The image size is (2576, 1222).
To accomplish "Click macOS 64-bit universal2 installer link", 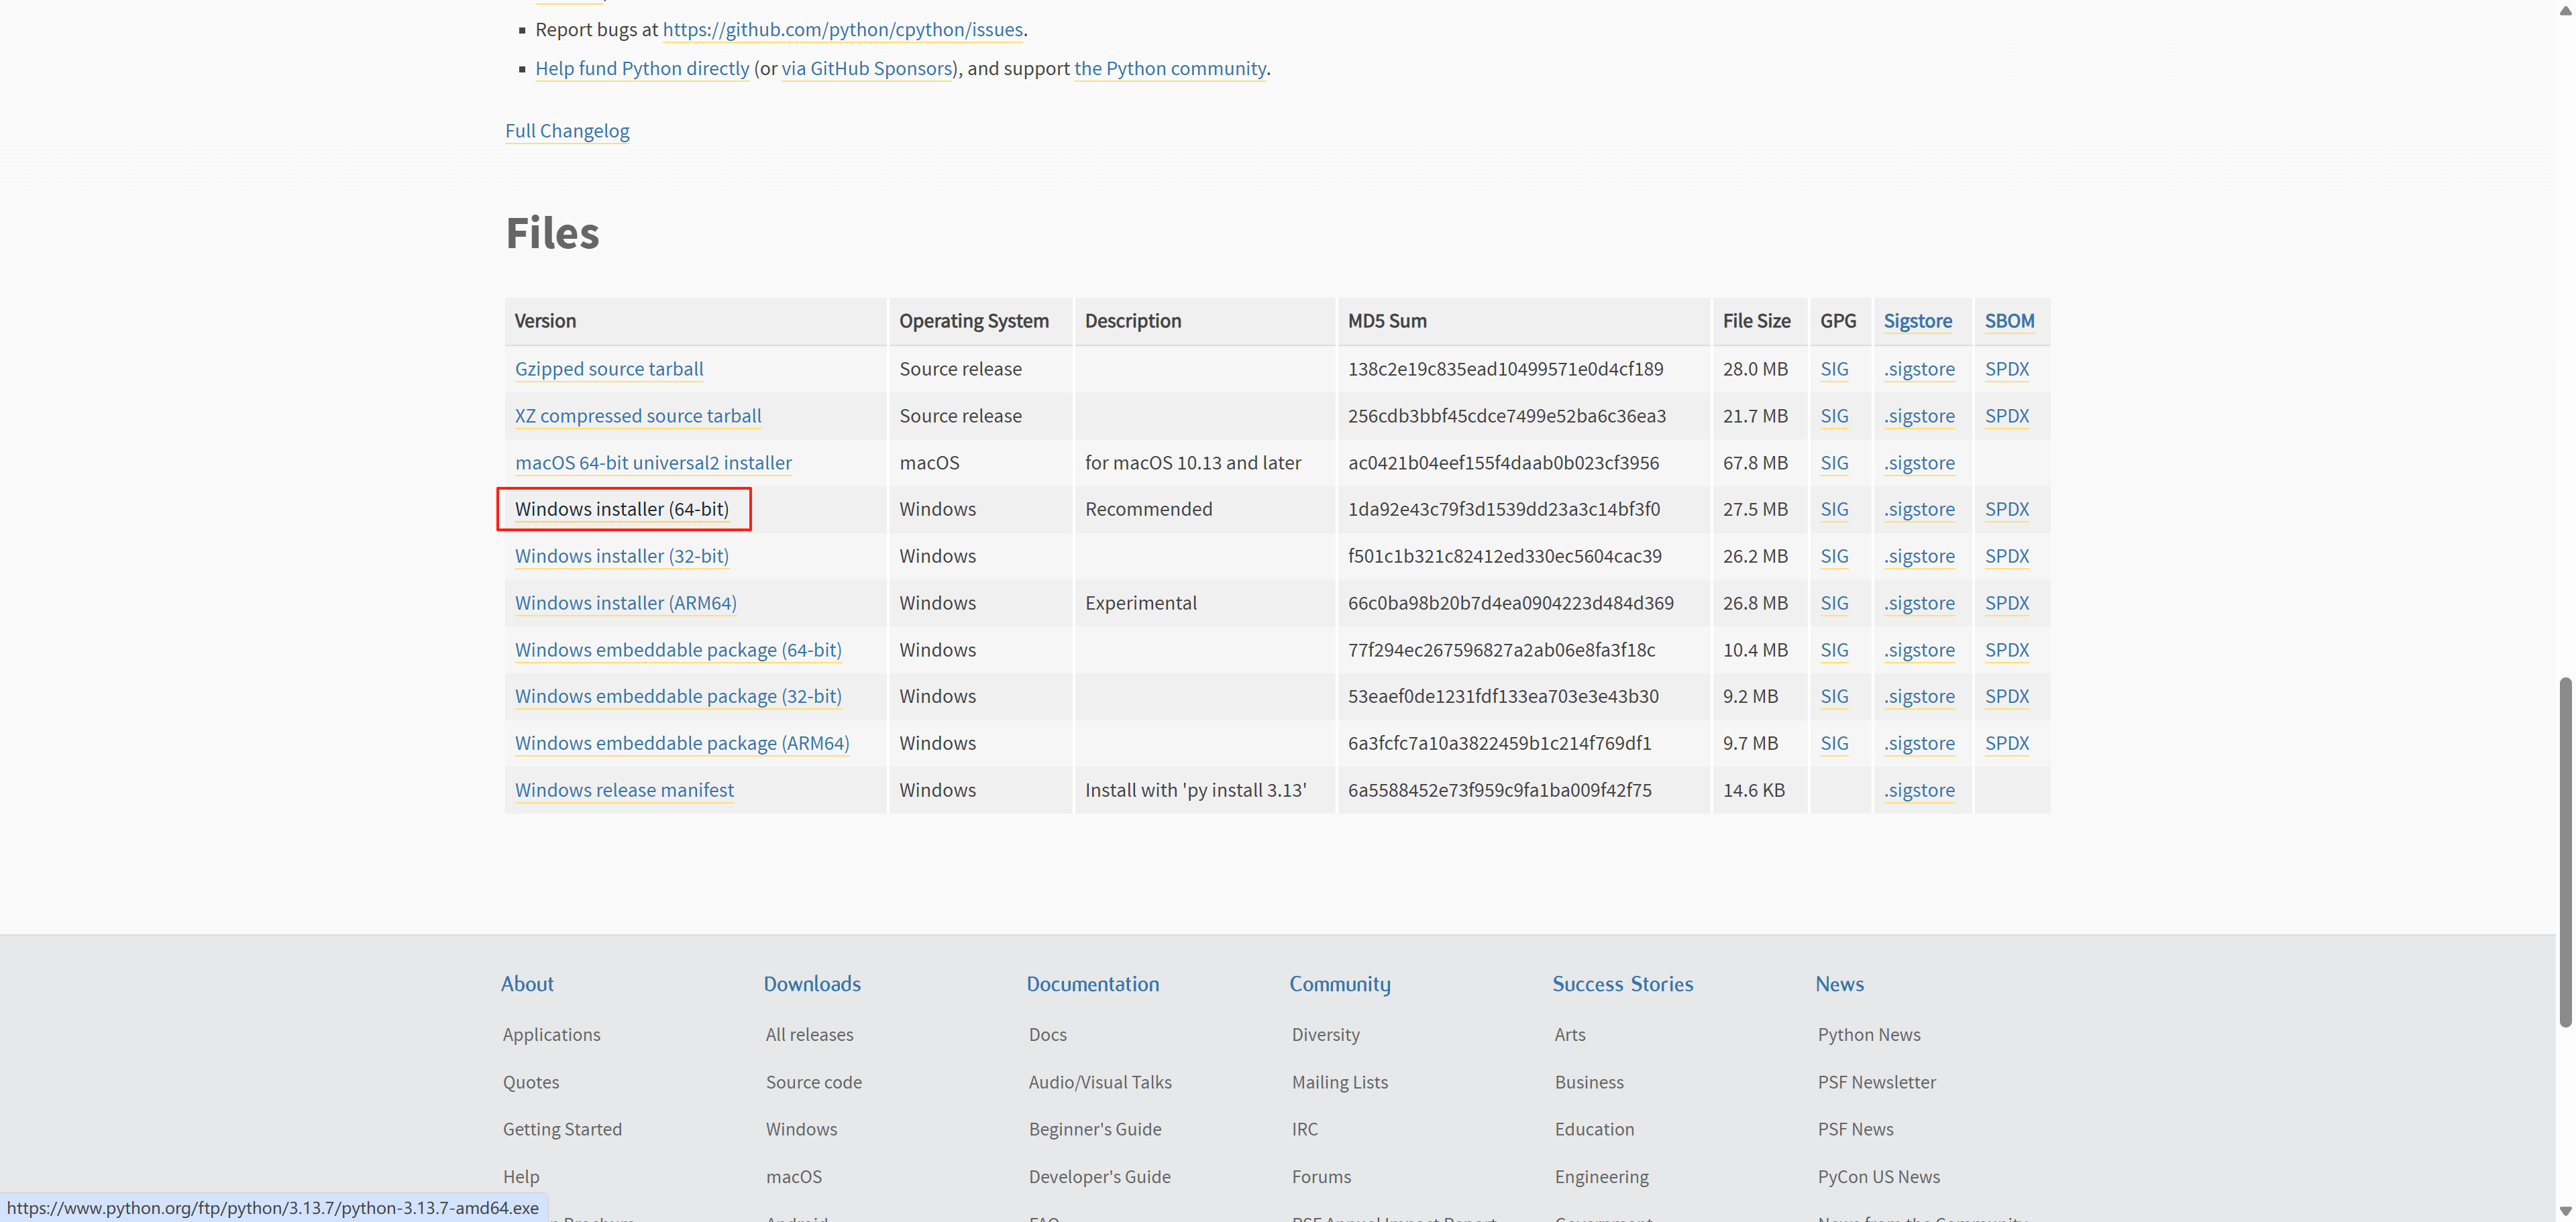I will pos(653,463).
